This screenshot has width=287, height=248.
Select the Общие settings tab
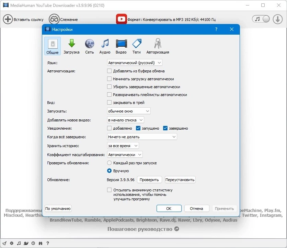tap(53, 46)
